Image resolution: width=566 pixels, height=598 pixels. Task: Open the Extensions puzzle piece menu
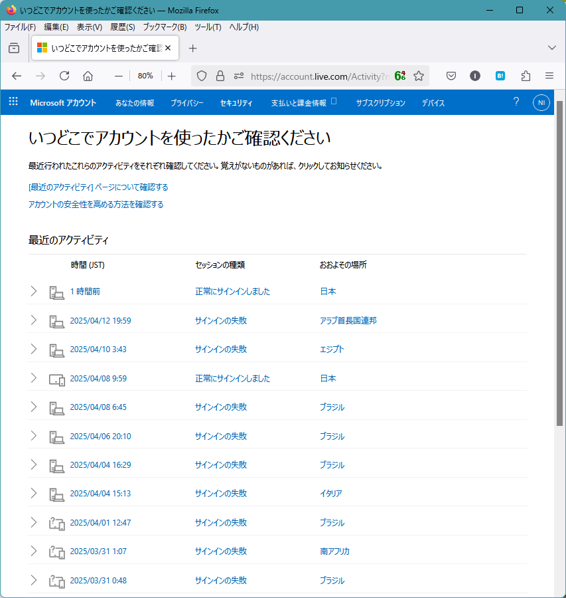click(526, 76)
